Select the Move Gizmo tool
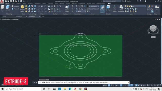 click(x=114, y=9)
